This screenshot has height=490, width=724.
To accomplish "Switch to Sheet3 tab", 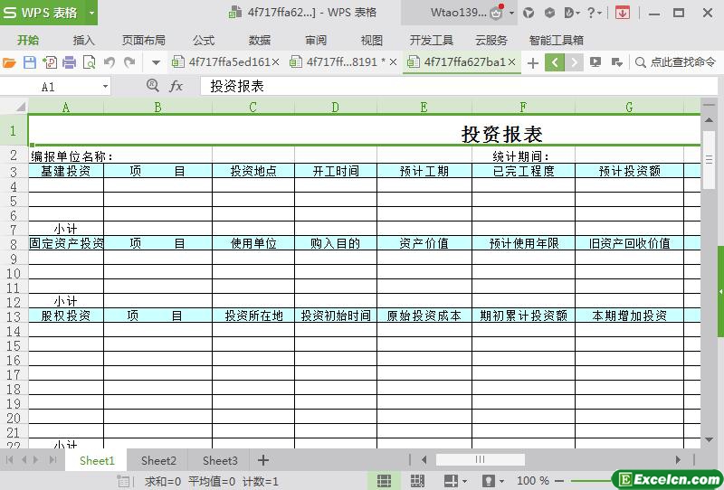I will click(220, 460).
